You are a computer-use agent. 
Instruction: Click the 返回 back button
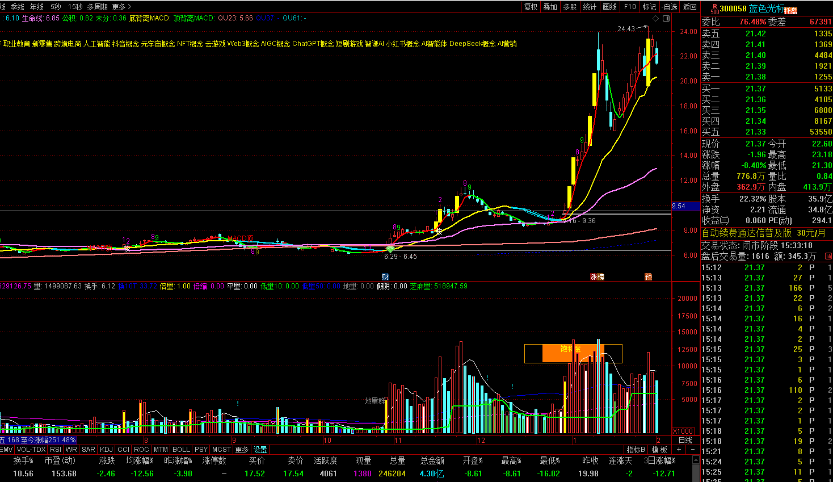(689, 7)
